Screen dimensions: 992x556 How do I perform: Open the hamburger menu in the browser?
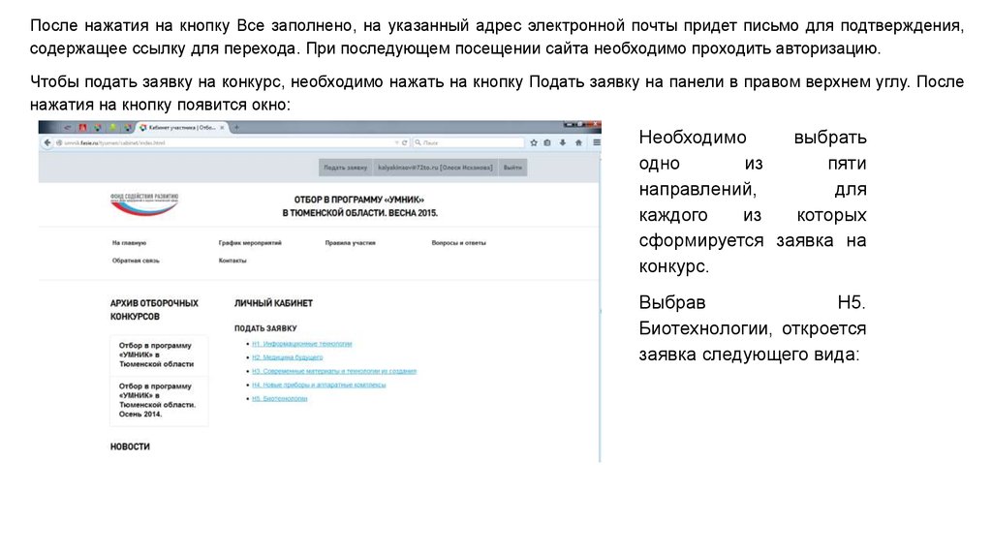point(597,143)
